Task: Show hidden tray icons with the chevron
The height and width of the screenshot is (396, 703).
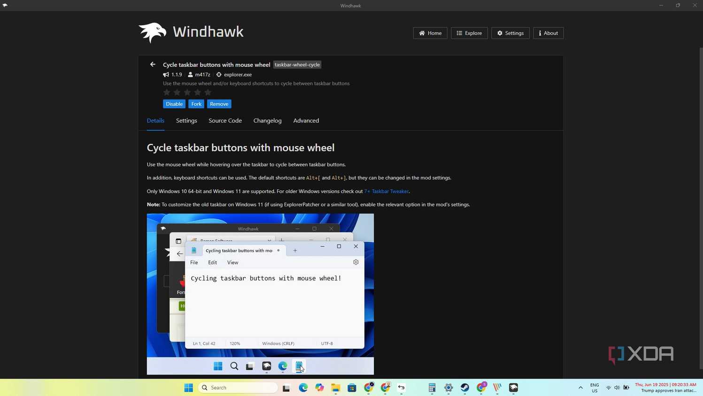Action: pyautogui.click(x=581, y=388)
